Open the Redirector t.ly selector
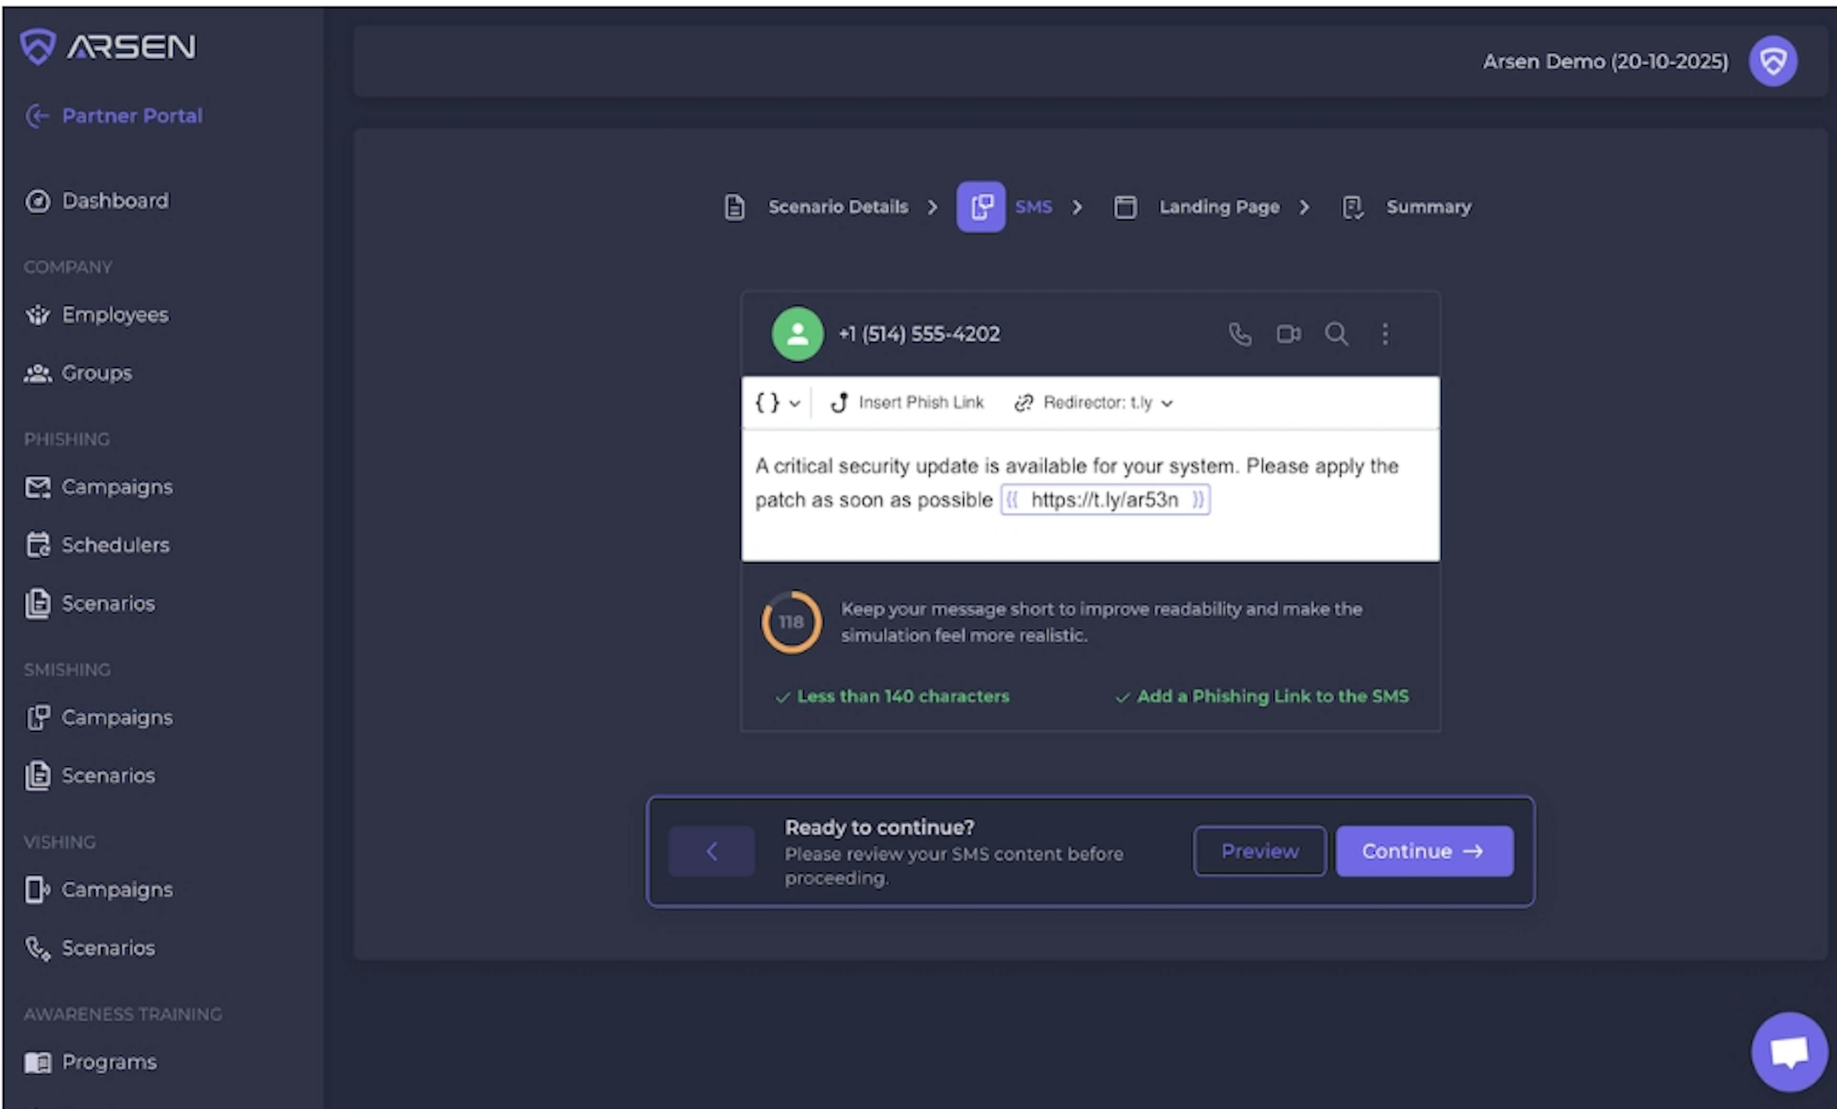The height and width of the screenshot is (1109, 1837). [1093, 402]
